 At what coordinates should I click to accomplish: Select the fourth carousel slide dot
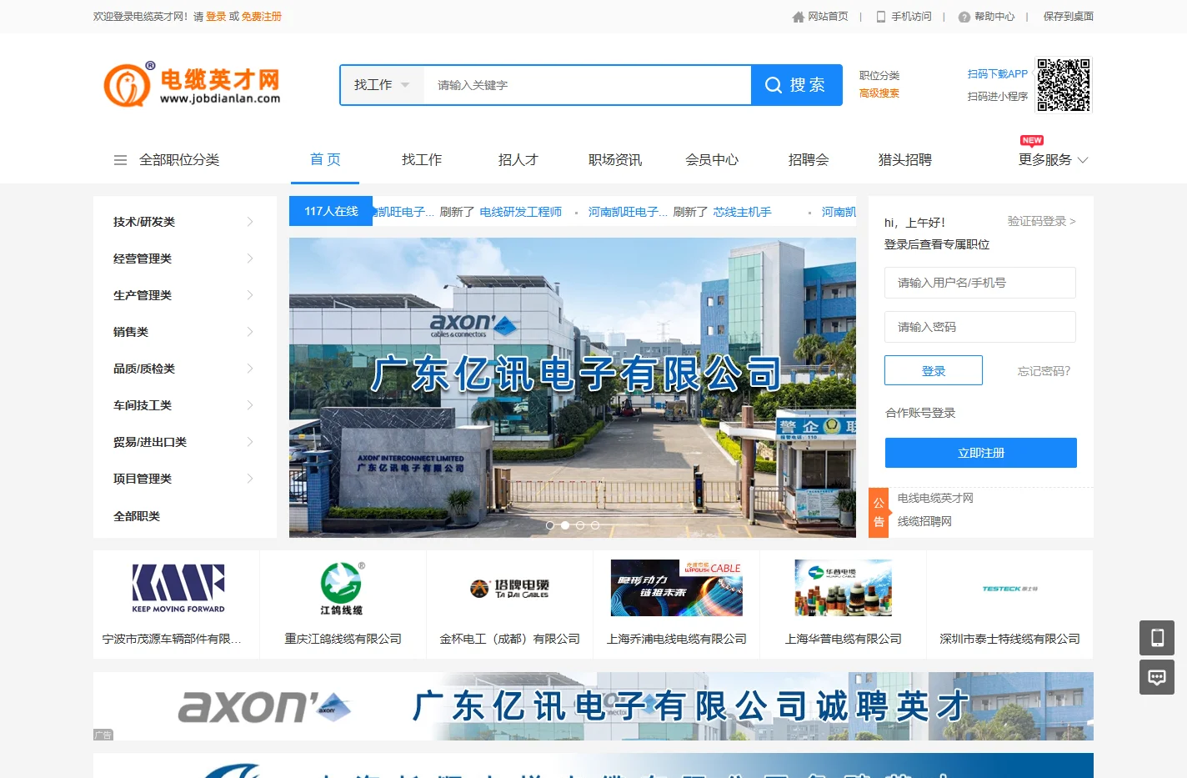595,525
